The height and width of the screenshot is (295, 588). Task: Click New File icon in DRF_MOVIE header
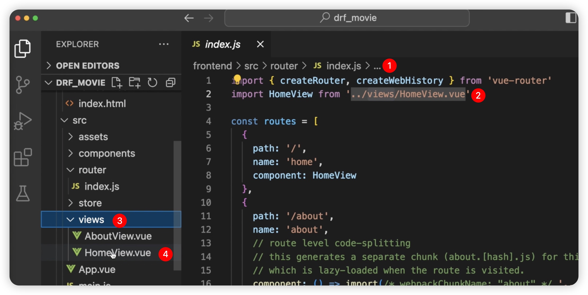coord(117,82)
